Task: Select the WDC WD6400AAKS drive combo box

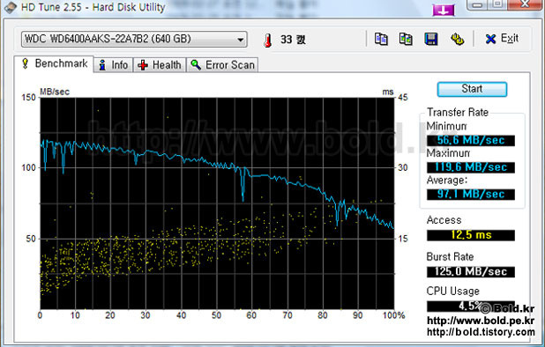Action: [134, 40]
